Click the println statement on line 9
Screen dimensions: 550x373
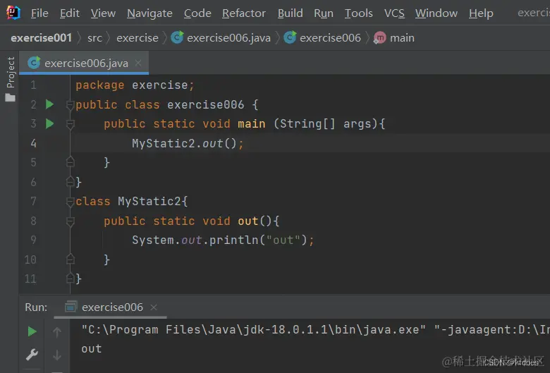coord(223,240)
